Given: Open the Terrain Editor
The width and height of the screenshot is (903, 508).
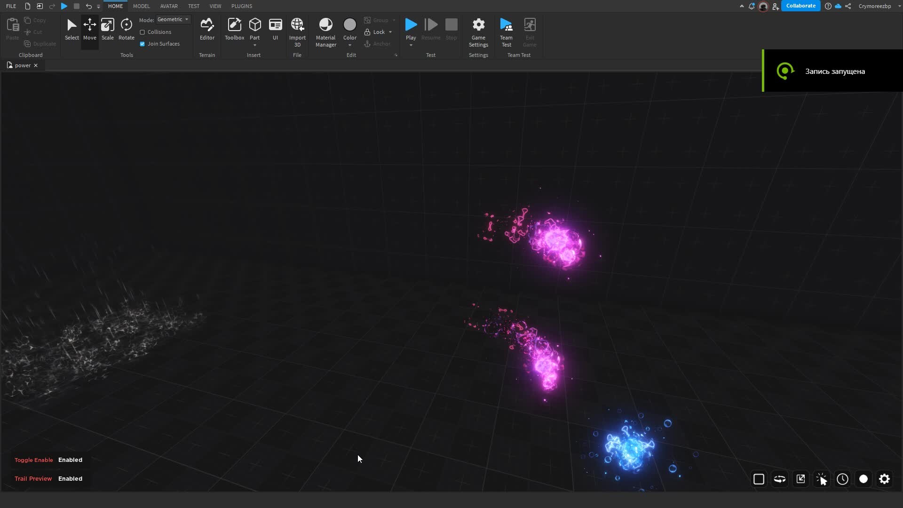Looking at the screenshot, I should 207,28.
